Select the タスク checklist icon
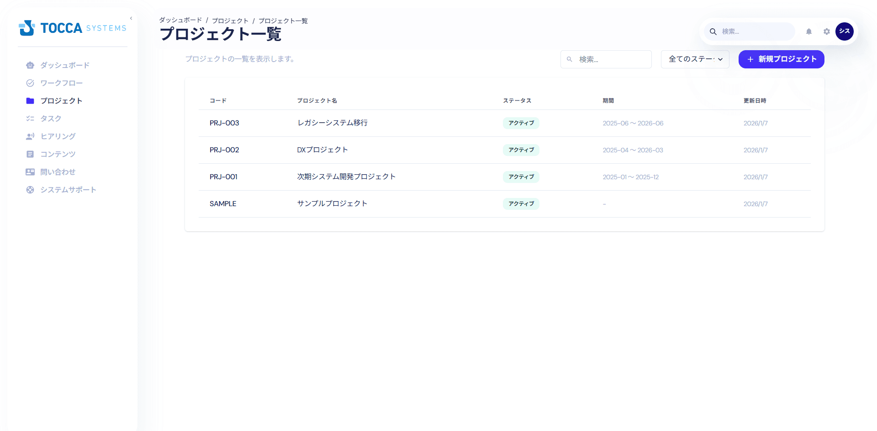 point(30,118)
